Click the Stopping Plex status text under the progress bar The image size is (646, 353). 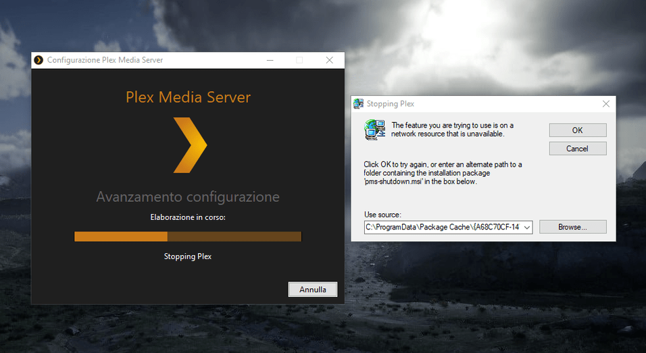pos(188,256)
